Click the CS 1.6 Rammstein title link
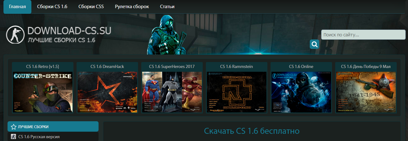Image resolution: width=408 pixels, height=141 pixels. [237, 66]
